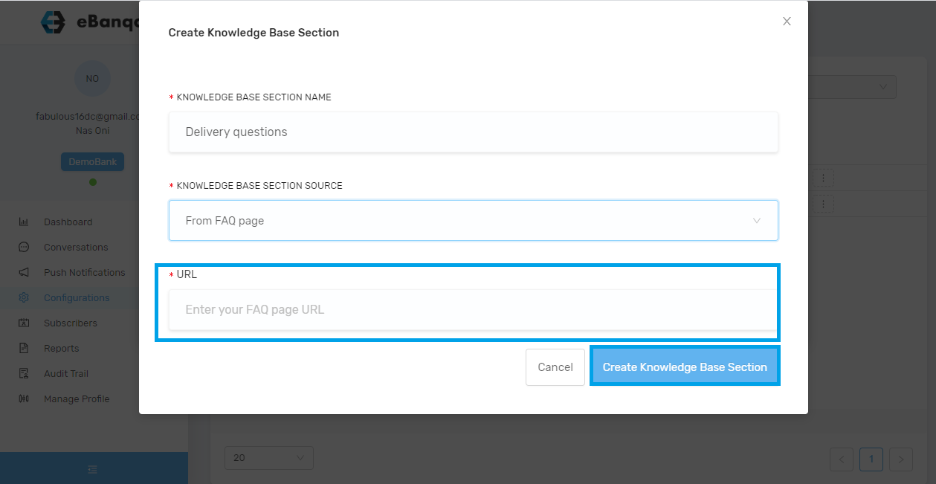This screenshot has width=936, height=484.
Task: Click the eBanq logo
Action: pos(89,22)
